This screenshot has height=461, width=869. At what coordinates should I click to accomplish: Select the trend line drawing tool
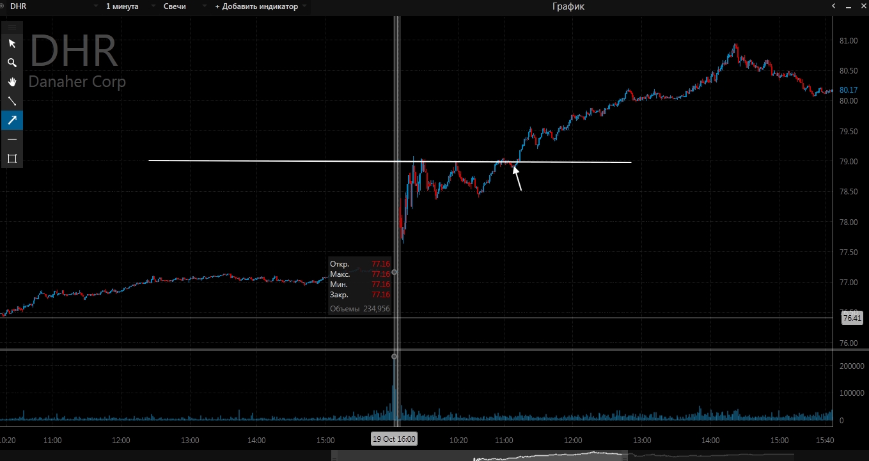click(12, 101)
